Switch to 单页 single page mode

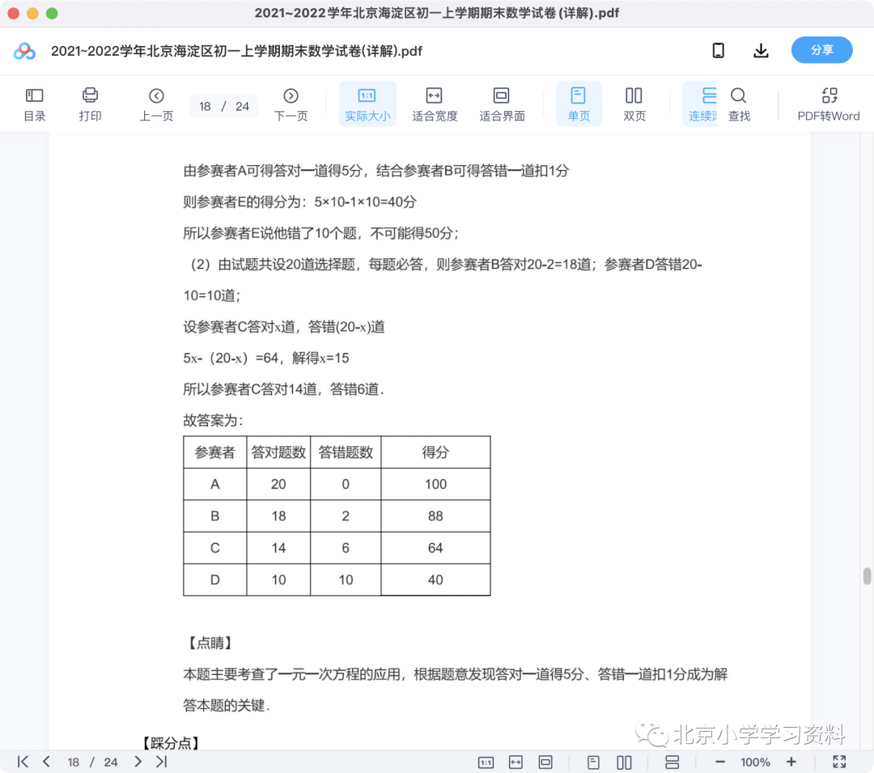pos(579,104)
